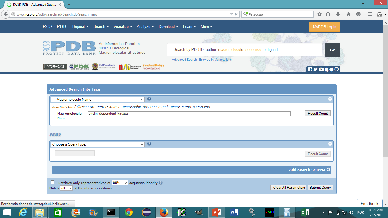Screen dimensions: 388x218
Task: Open the Apple app link icon
Action: pos(327,69)
